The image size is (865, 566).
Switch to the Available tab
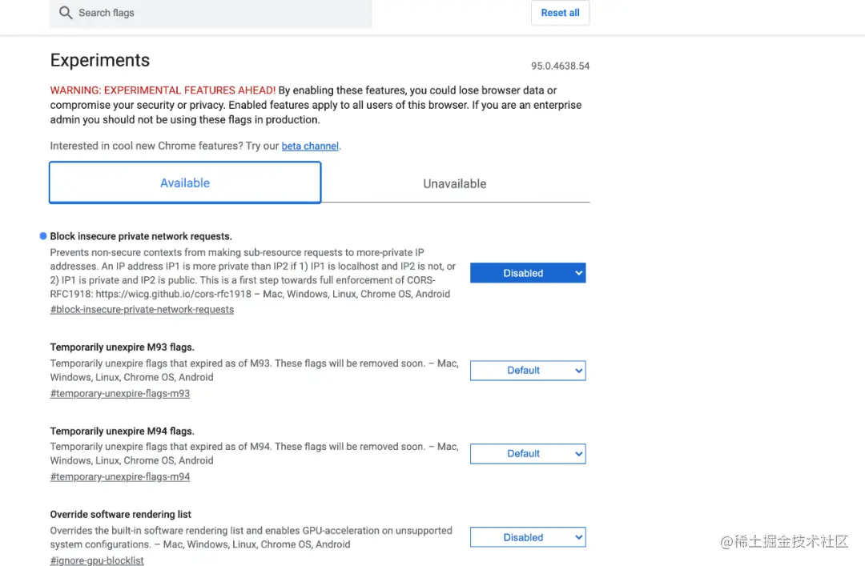coord(185,183)
